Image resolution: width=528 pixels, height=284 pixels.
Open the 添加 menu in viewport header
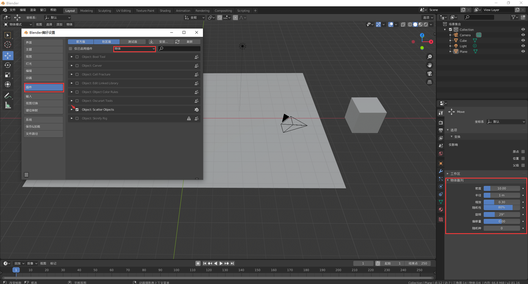click(x=59, y=24)
